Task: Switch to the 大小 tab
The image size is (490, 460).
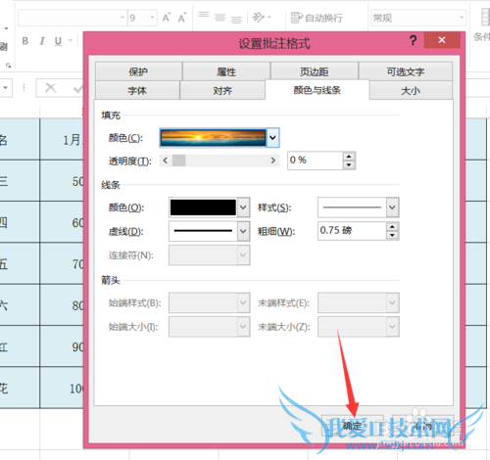Action: click(x=411, y=90)
